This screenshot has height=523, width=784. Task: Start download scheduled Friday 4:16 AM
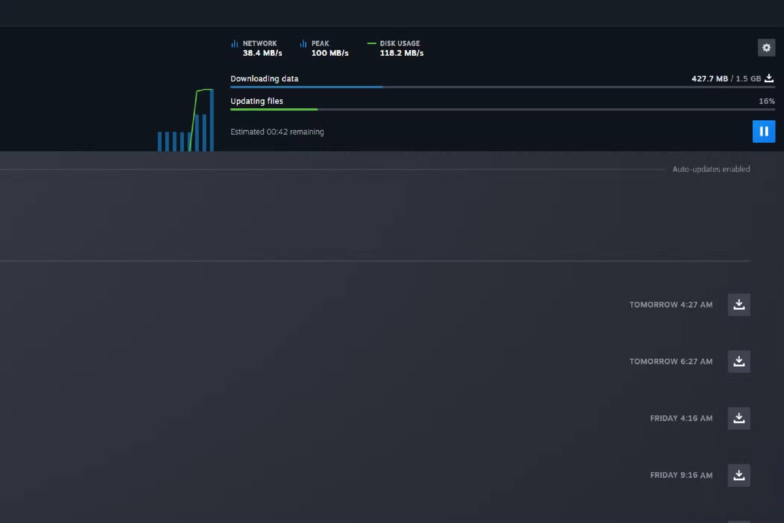[739, 418]
